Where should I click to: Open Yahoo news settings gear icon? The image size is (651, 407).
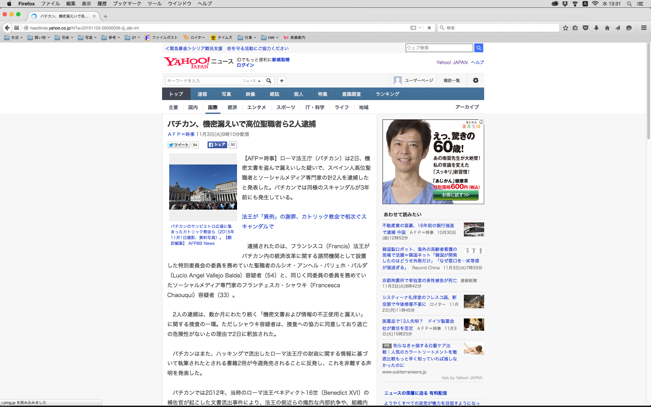click(475, 80)
